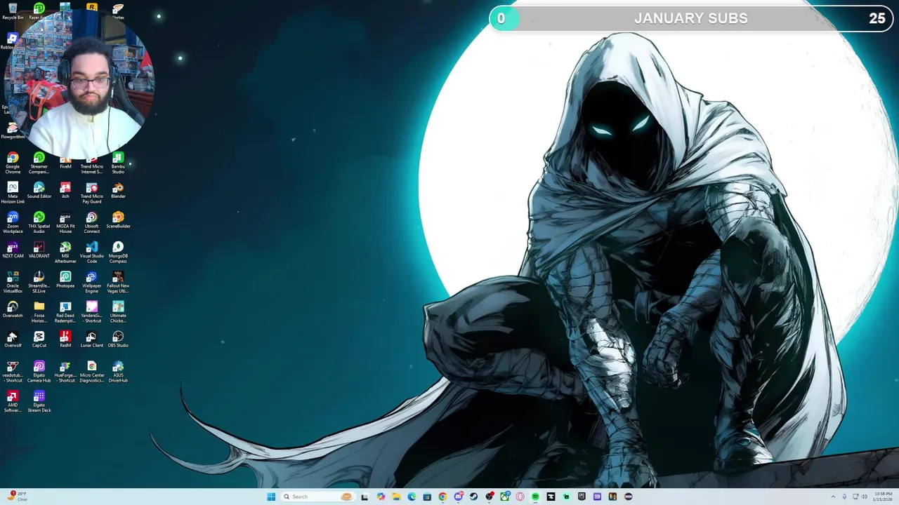Open Microsoft Store from the taskbar
Image resolution: width=899 pixels, height=505 pixels.
427,497
